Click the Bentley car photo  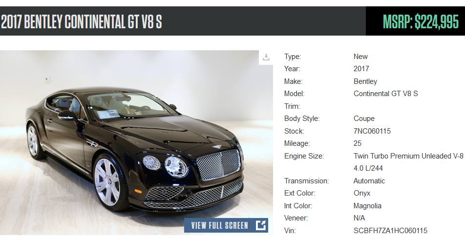[x=136, y=143]
